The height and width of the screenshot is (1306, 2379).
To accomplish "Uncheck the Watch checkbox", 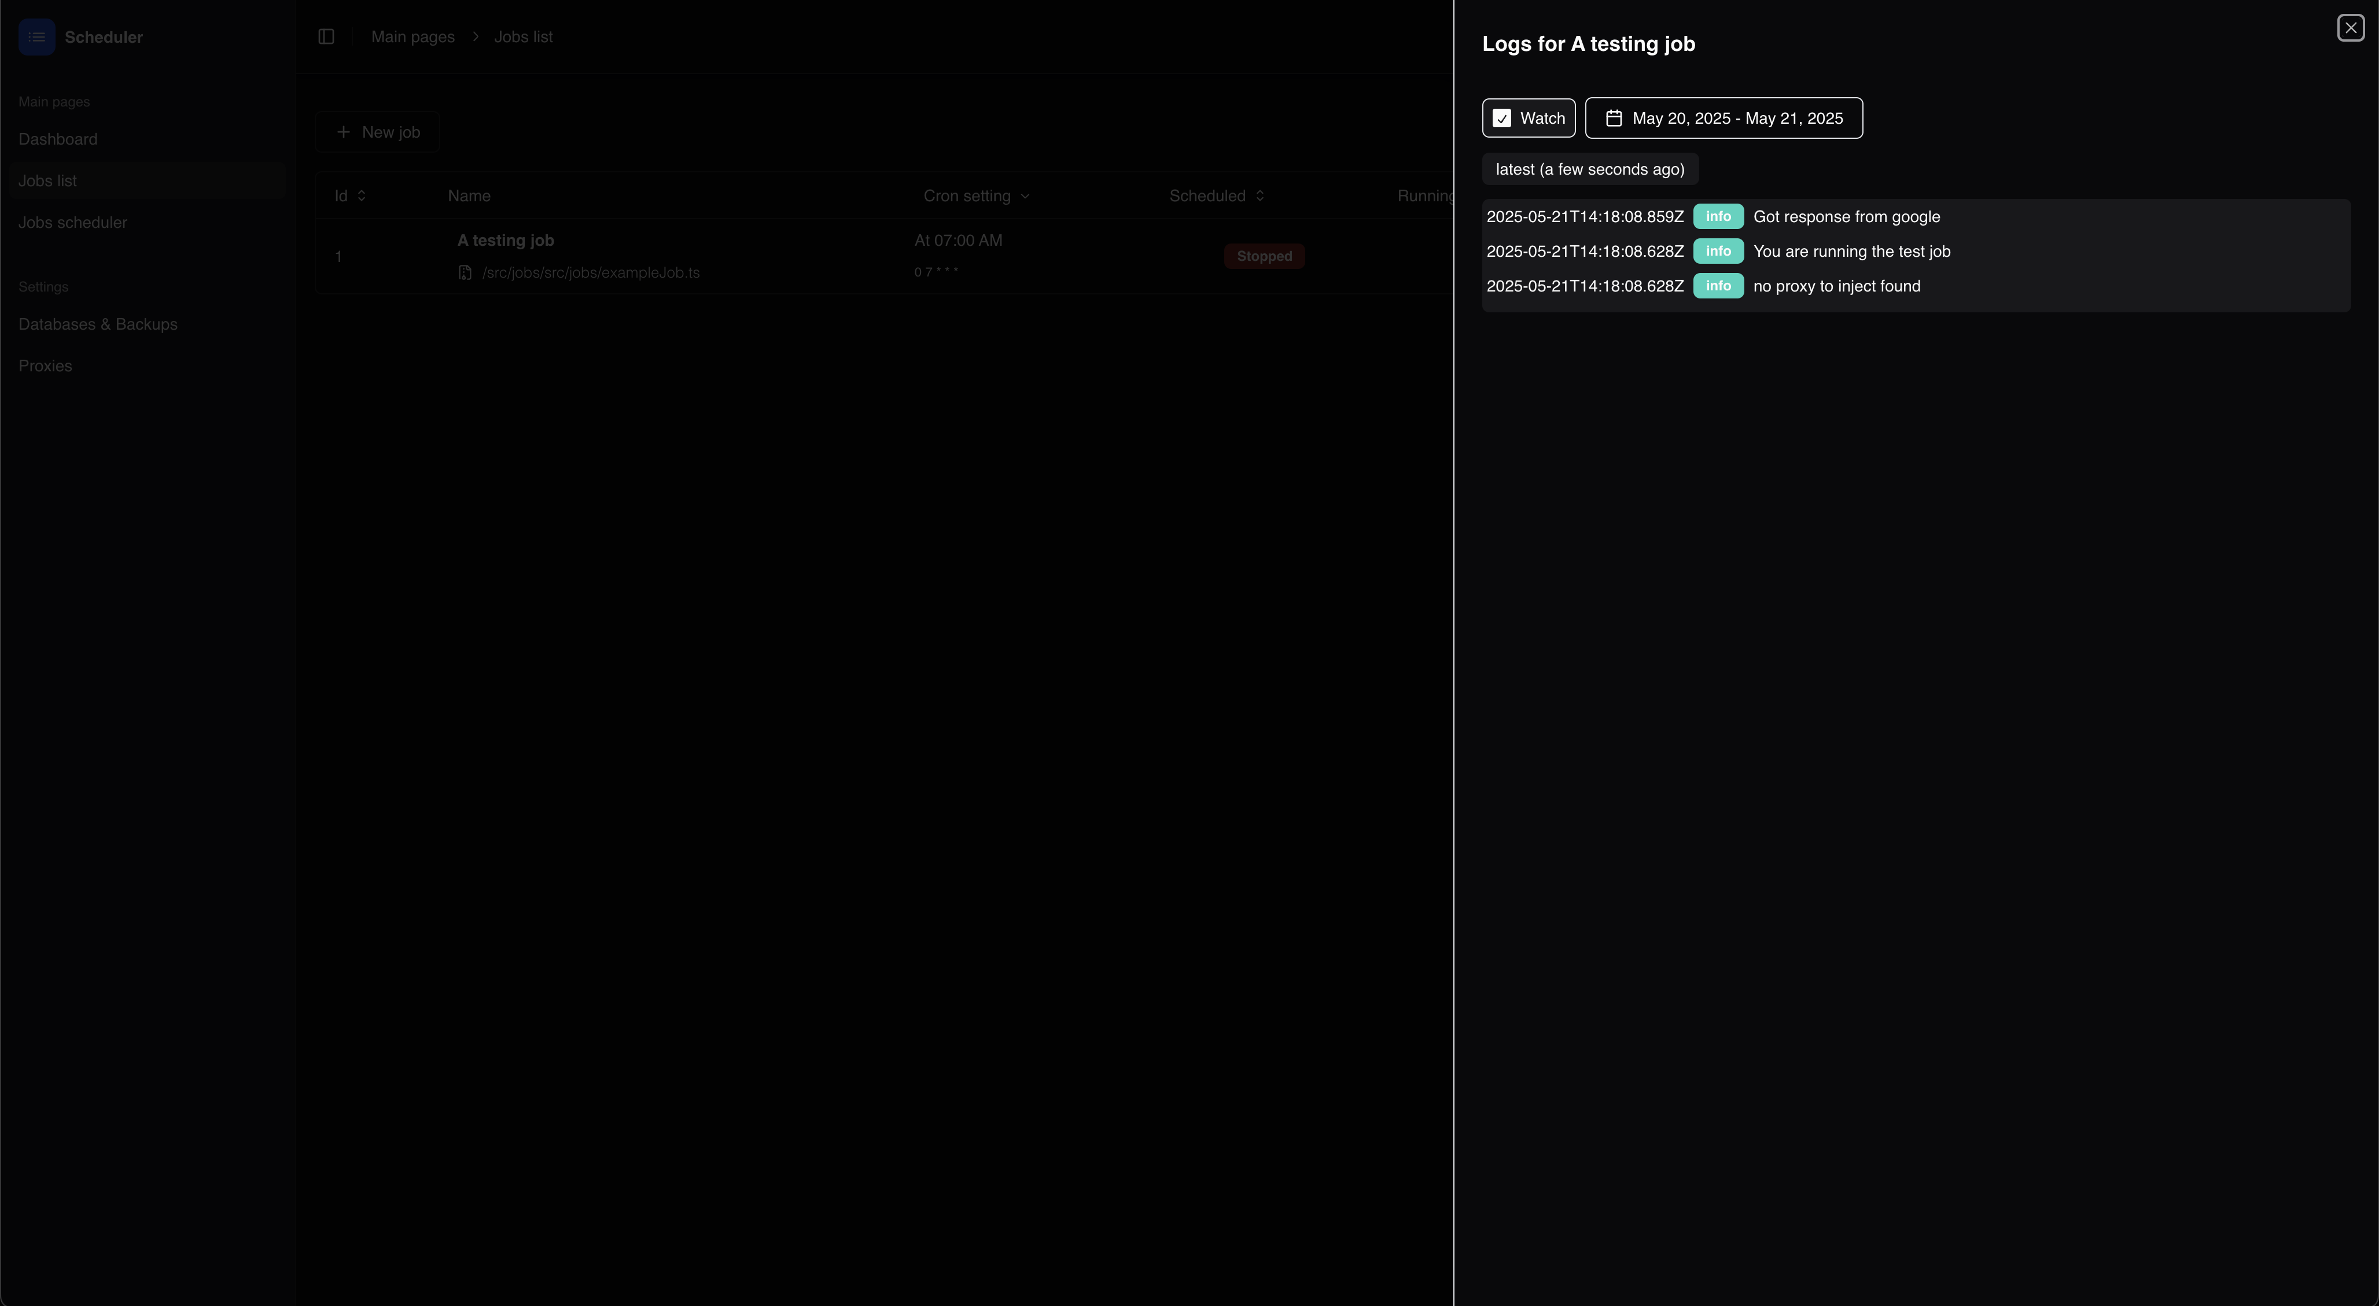I will click(x=1502, y=118).
